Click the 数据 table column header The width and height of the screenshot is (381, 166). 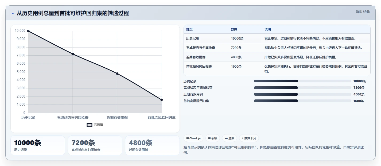[234, 29]
